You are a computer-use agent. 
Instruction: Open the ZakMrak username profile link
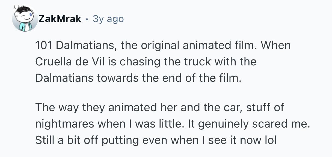(x=60, y=19)
